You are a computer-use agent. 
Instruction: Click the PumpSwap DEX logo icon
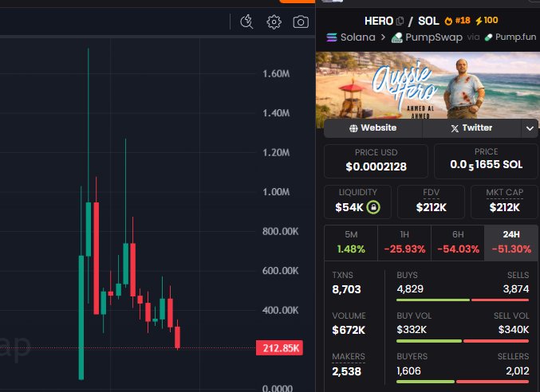point(397,37)
